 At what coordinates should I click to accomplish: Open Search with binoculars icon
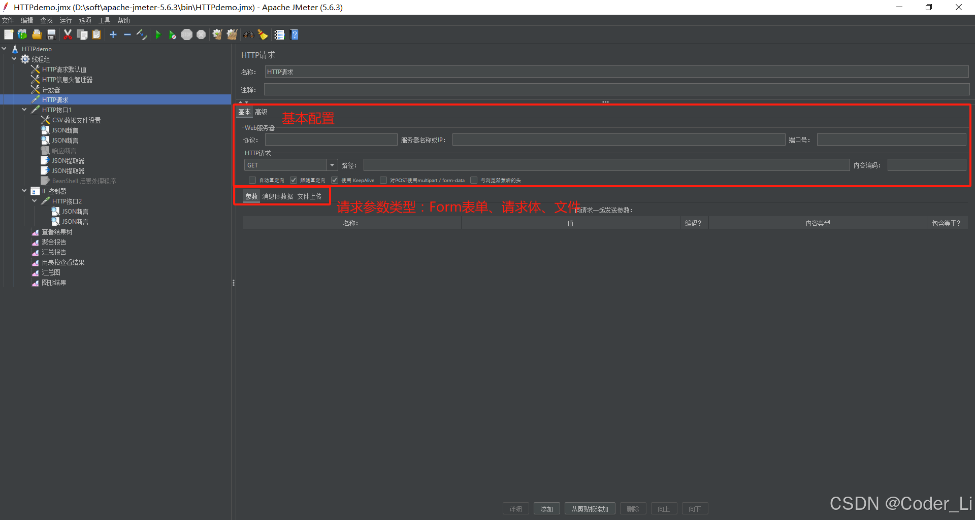(248, 34)
